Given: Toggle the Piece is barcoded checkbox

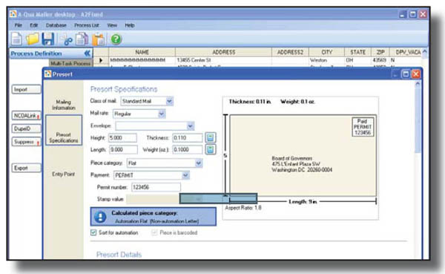Looking at the screenshot, I should pos(154,232).
